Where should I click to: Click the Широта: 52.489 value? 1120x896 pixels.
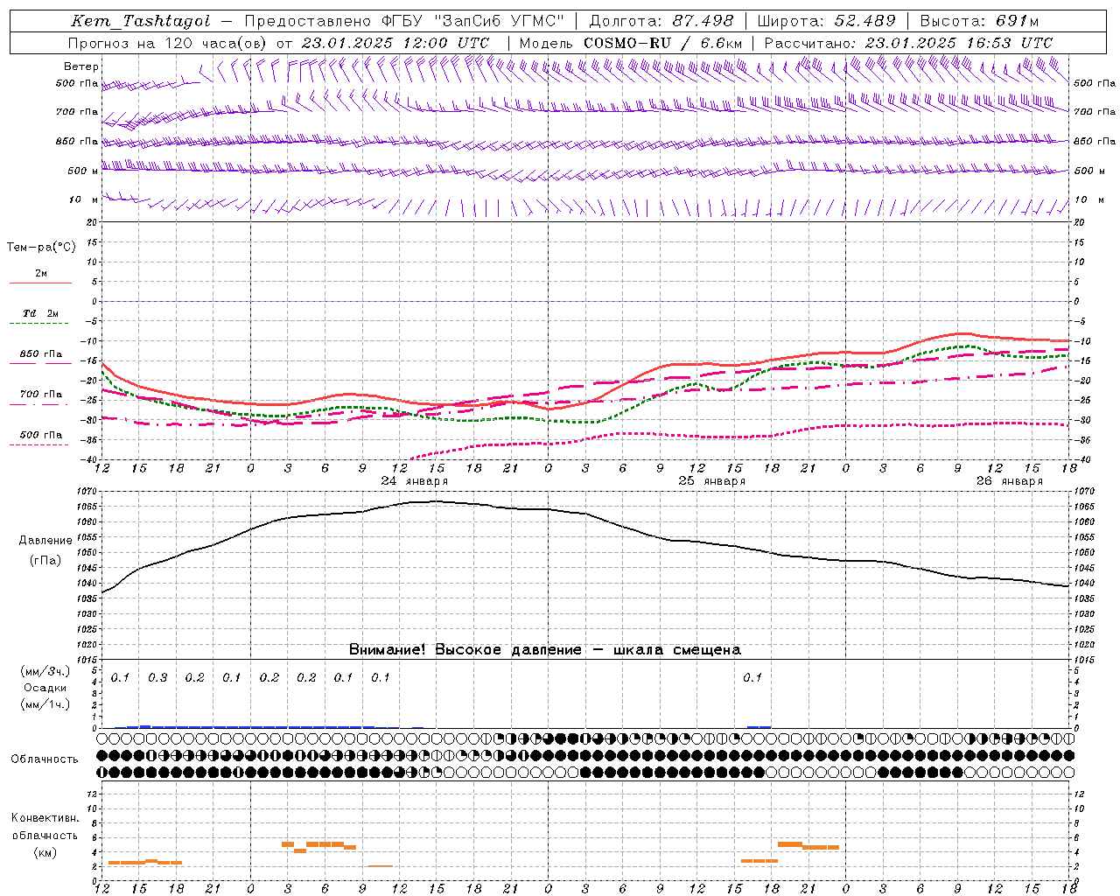pos(826,21)
